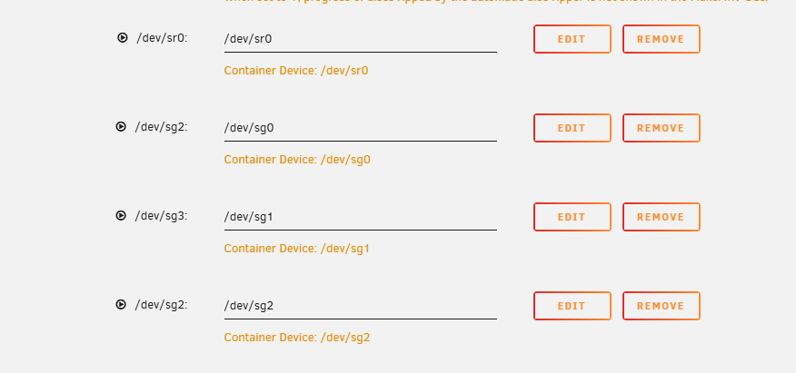Focus the input field containing /dev/sg2
The height and width of the screenshot is (373, 796).
point(361,306)
